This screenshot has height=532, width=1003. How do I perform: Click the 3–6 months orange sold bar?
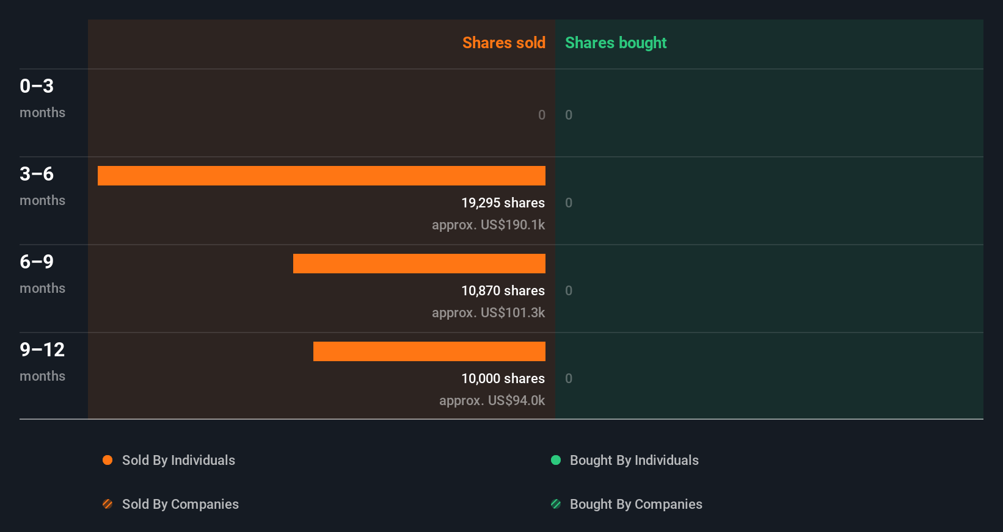tap(321, 176)
